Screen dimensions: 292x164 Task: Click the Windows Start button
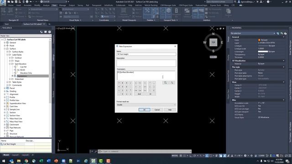pos(4,161)
